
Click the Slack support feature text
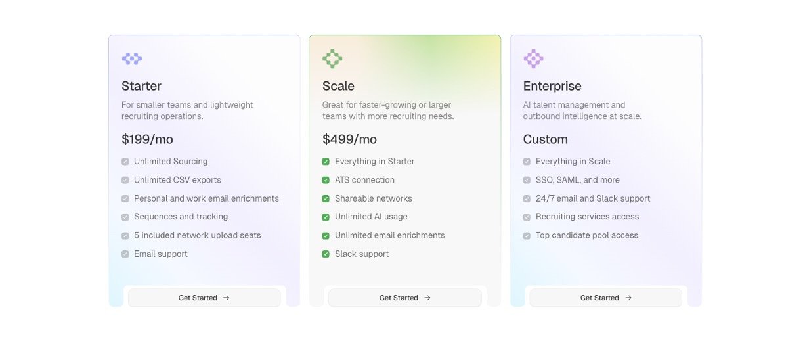click(362, 254)
